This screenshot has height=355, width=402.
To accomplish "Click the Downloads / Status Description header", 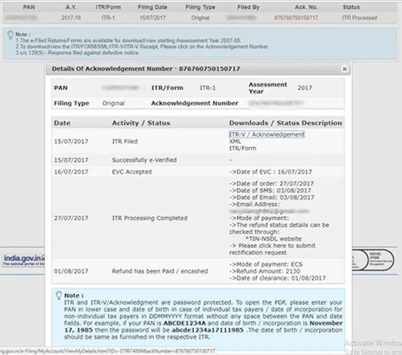I will (x=285, y=123).
